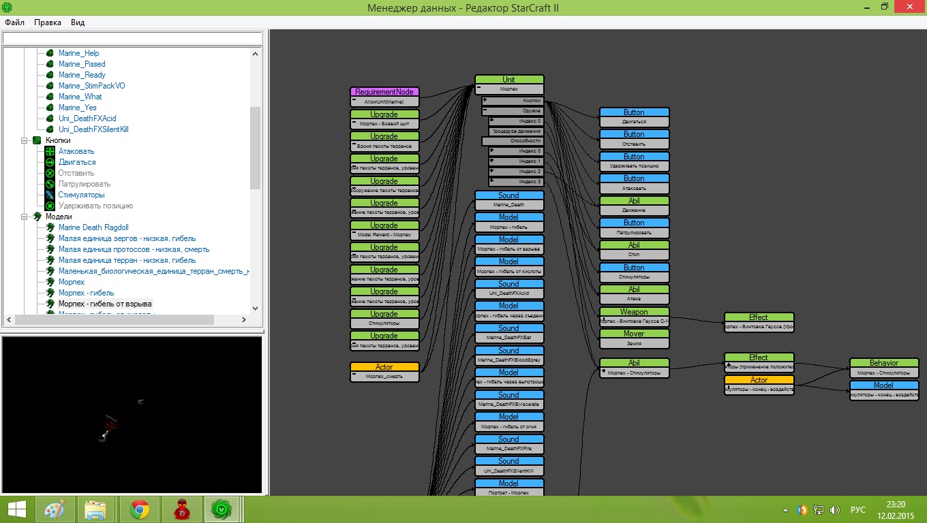Viewport: 927px width, 523px height.
Task: Open File Explorer from the taskbar
Action: (x=96, y=509)
